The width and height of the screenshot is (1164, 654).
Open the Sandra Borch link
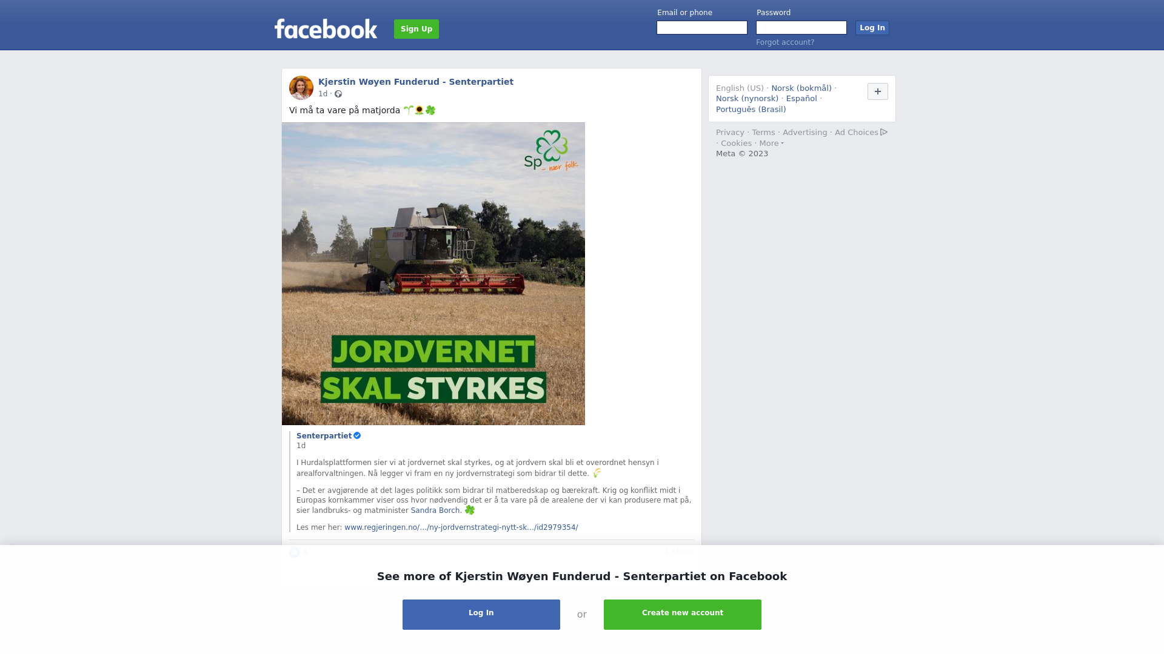(x=435, y=510)
